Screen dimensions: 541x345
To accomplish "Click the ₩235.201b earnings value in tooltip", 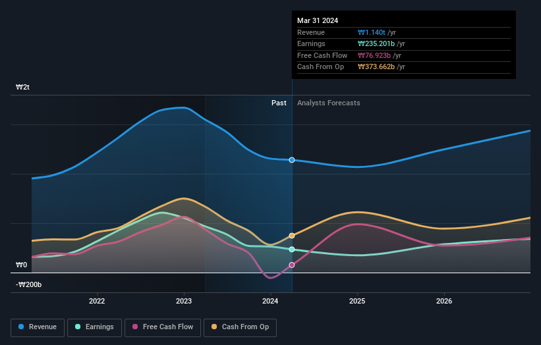I will click(376, 43).
